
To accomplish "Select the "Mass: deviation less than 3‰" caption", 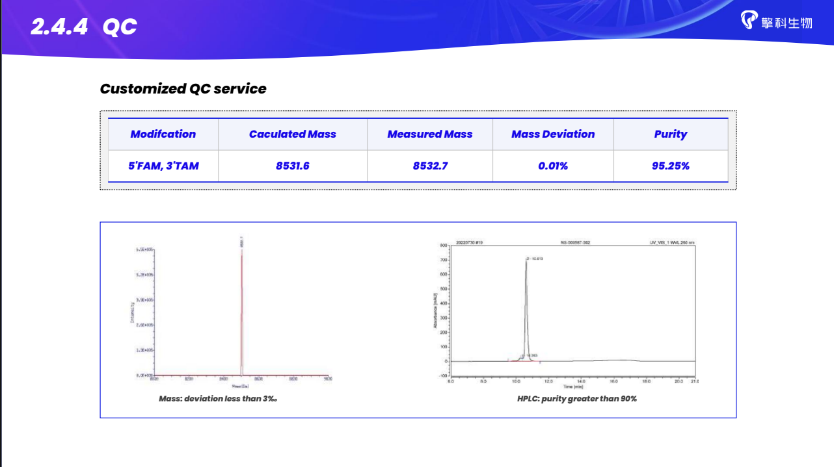I will (x=218, y=399).
